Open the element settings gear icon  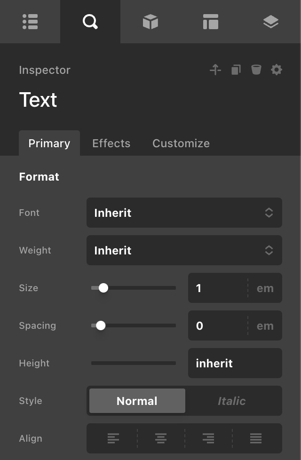(277, 70)
